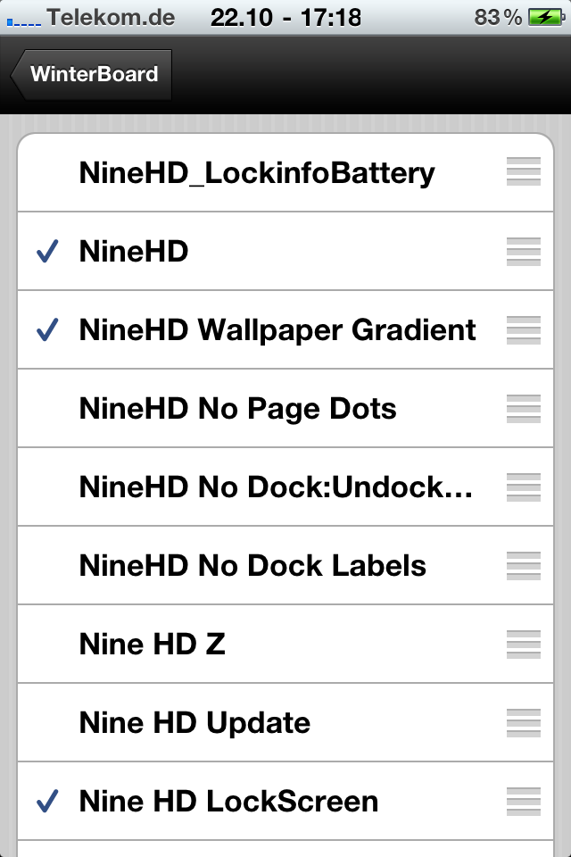Screen dimensions: 571x857
Task: Turn on the Nine HD Z theme
Action: tap(152, 645)
